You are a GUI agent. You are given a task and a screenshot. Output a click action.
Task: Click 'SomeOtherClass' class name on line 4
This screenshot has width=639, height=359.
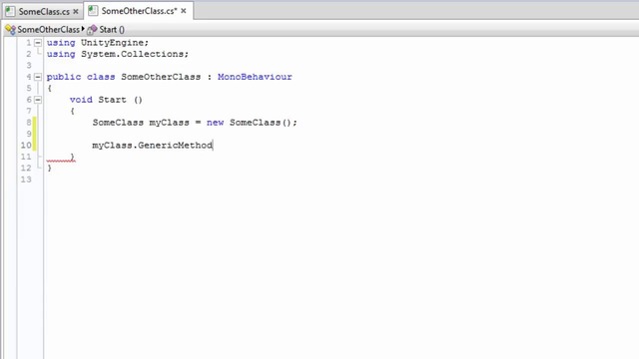click(161, 77)
